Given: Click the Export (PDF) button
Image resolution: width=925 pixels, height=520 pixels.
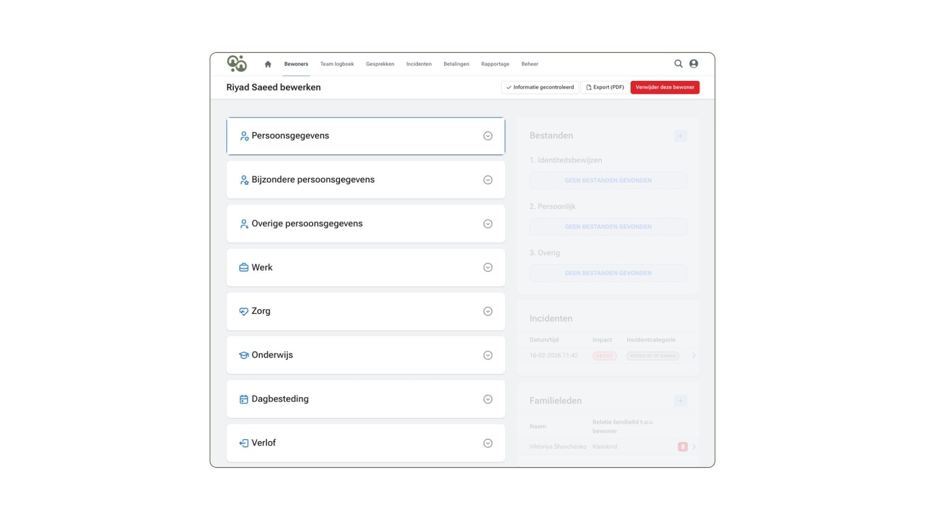Looking at the screenshot, I should tap(605, 87).
